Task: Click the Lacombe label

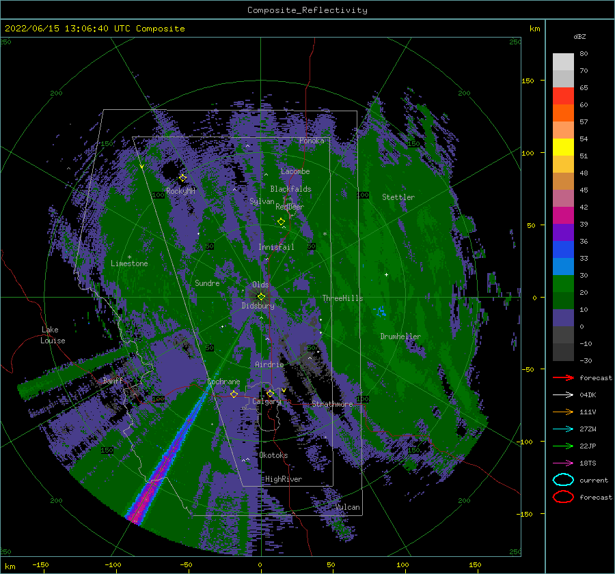Action: 295,171
